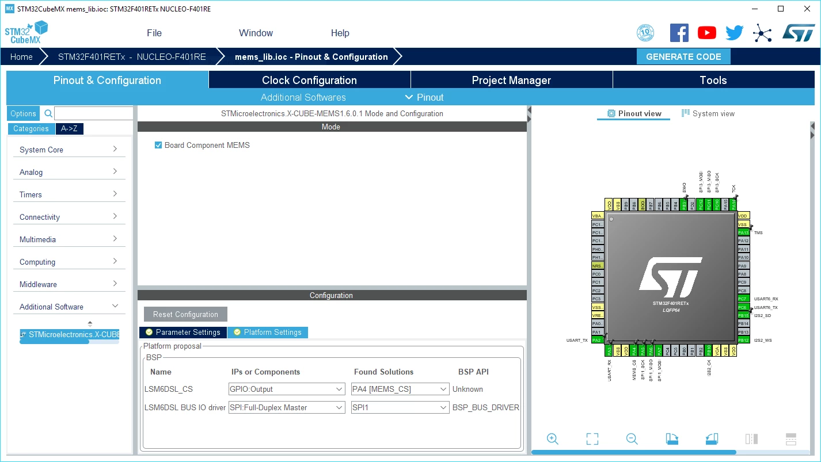Click Reset Configuration button

[x=185, y=314]
